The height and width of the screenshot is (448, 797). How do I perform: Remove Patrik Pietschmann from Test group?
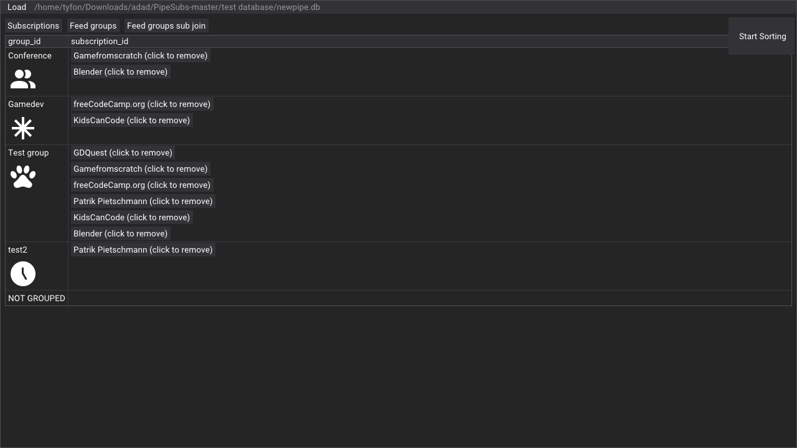(143, 201)
